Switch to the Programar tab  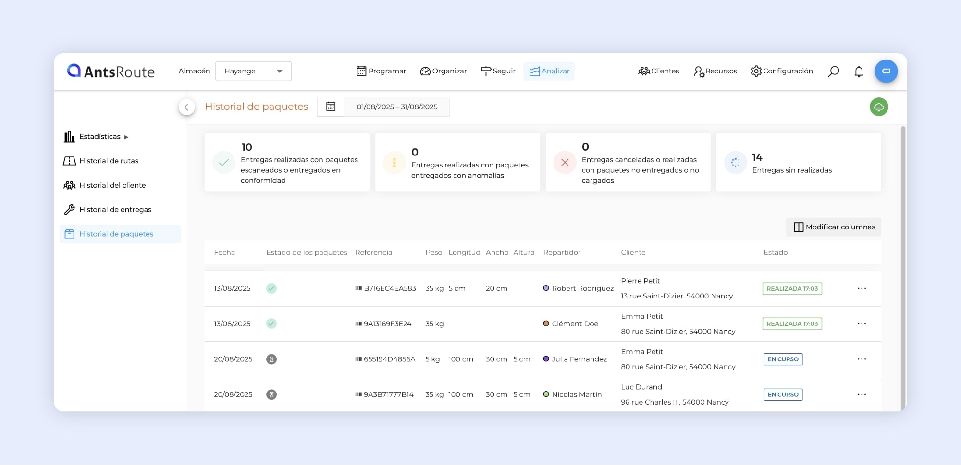pos(381,71)
